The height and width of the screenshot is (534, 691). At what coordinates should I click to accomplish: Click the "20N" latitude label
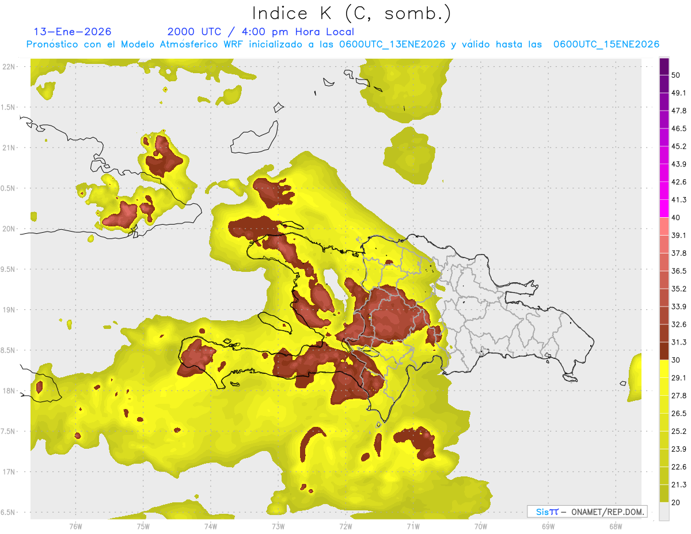click(x=10, y=229)
